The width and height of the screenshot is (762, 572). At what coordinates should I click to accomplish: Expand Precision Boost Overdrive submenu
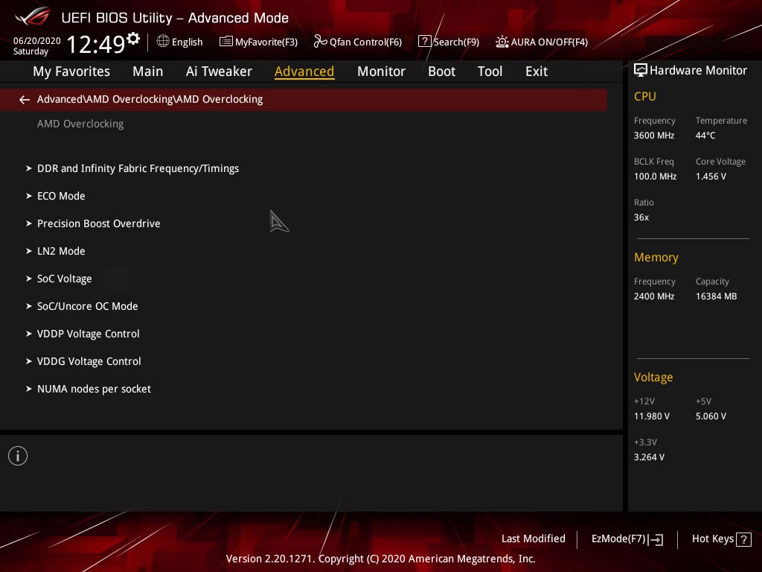coord(98,223)
